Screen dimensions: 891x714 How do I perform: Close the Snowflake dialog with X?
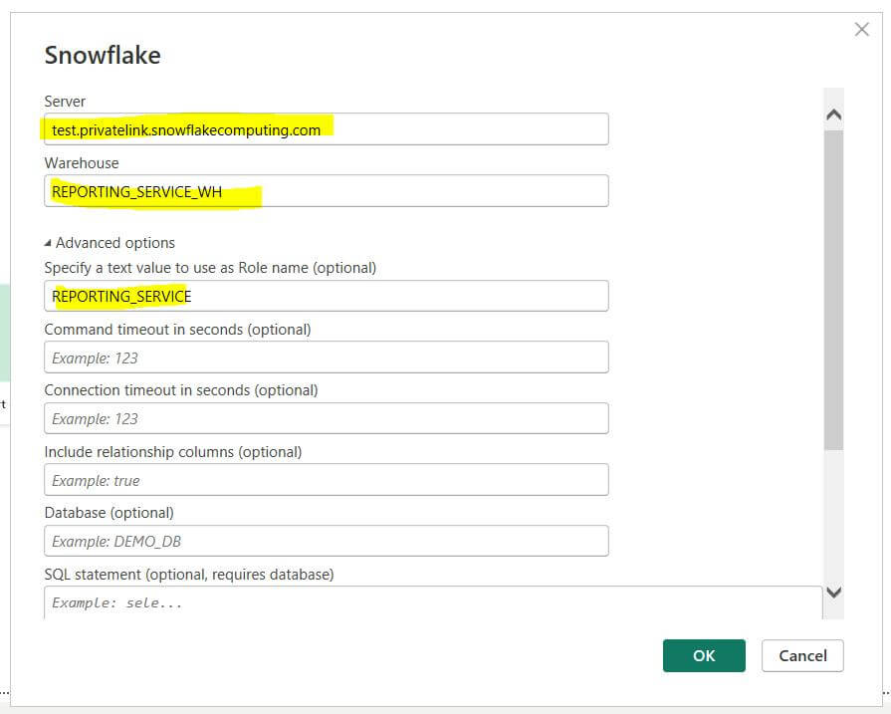coord(861,30)
